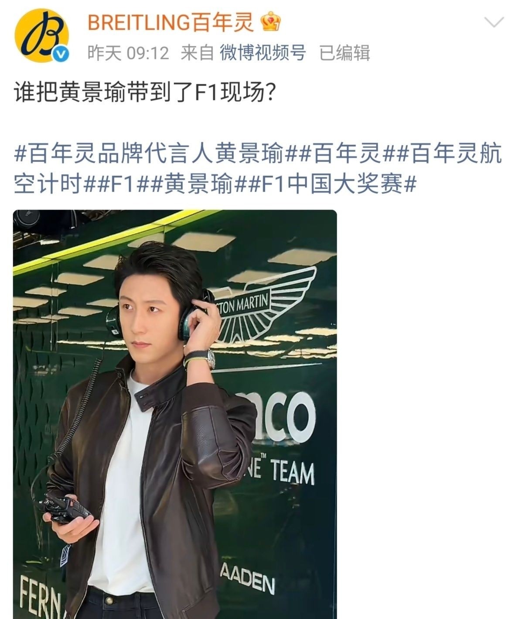Expand the post options chevron
The image size is (515, 619).
point(494,22)
